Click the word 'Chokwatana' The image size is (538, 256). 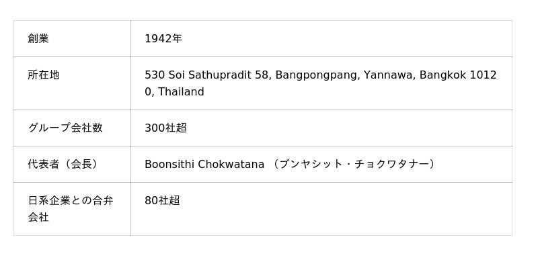pos(231,165)
